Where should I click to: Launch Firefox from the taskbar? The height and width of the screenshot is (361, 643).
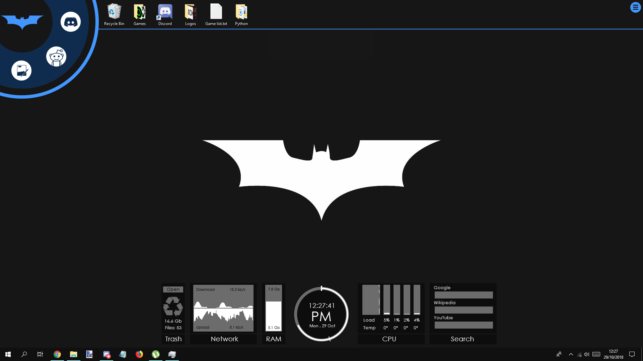(x=139, y=355)
